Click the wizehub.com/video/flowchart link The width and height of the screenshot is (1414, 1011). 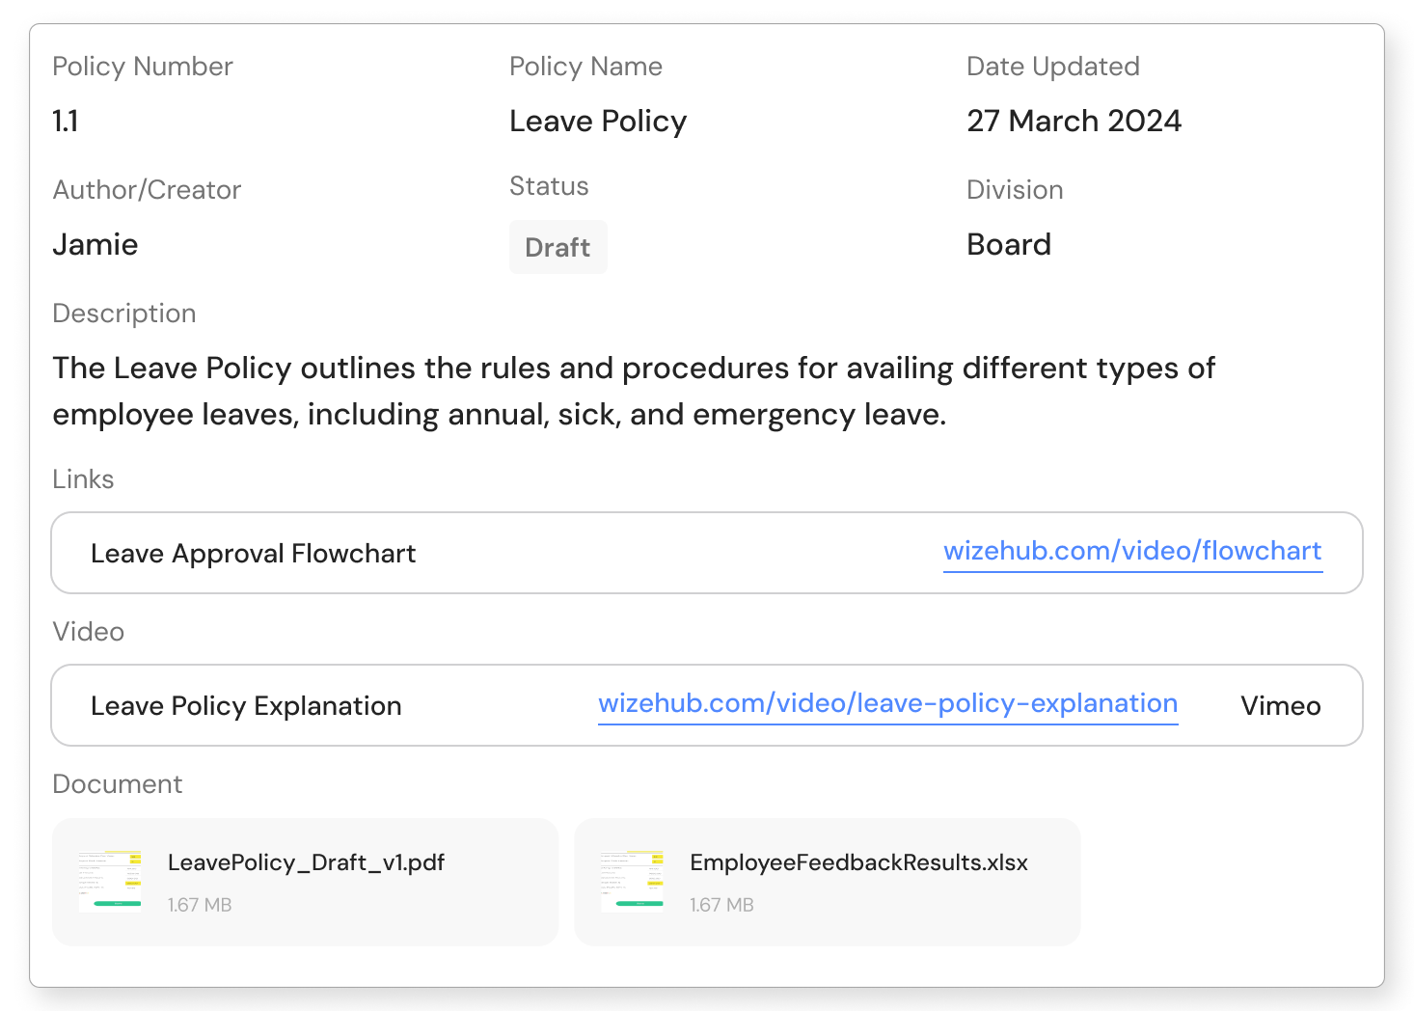pos(1132,551)
